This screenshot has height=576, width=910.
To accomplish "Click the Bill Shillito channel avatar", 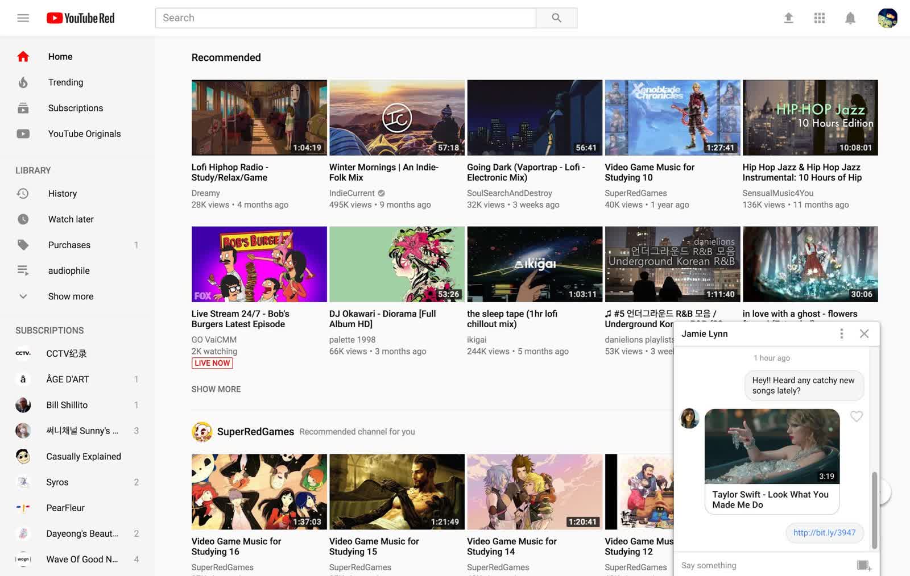I will [x=23, y=405].
